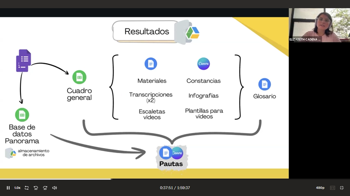Image resolution: width=350 pixels, height=196 pixels.
Task: Toggle loop playback in the player controls
Action: pyautogui.click(x=27, y=188)
